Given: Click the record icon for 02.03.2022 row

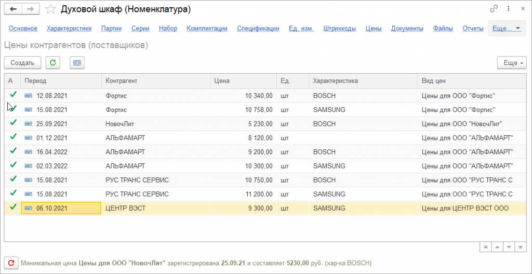Looking at the screenshot, I should coord(29,166).
